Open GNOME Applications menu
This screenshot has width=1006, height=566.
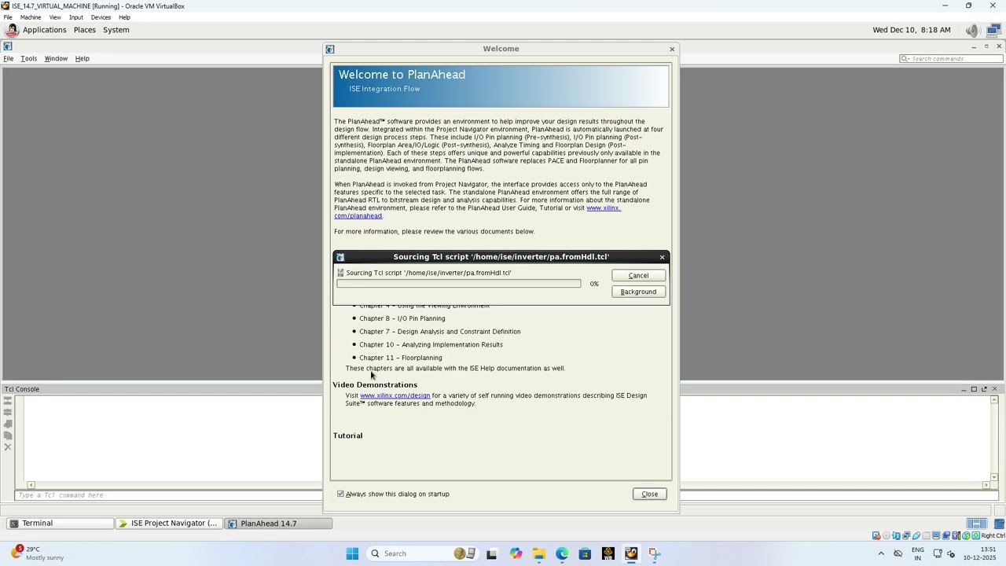pyautogui.click(x=44, y=30)
